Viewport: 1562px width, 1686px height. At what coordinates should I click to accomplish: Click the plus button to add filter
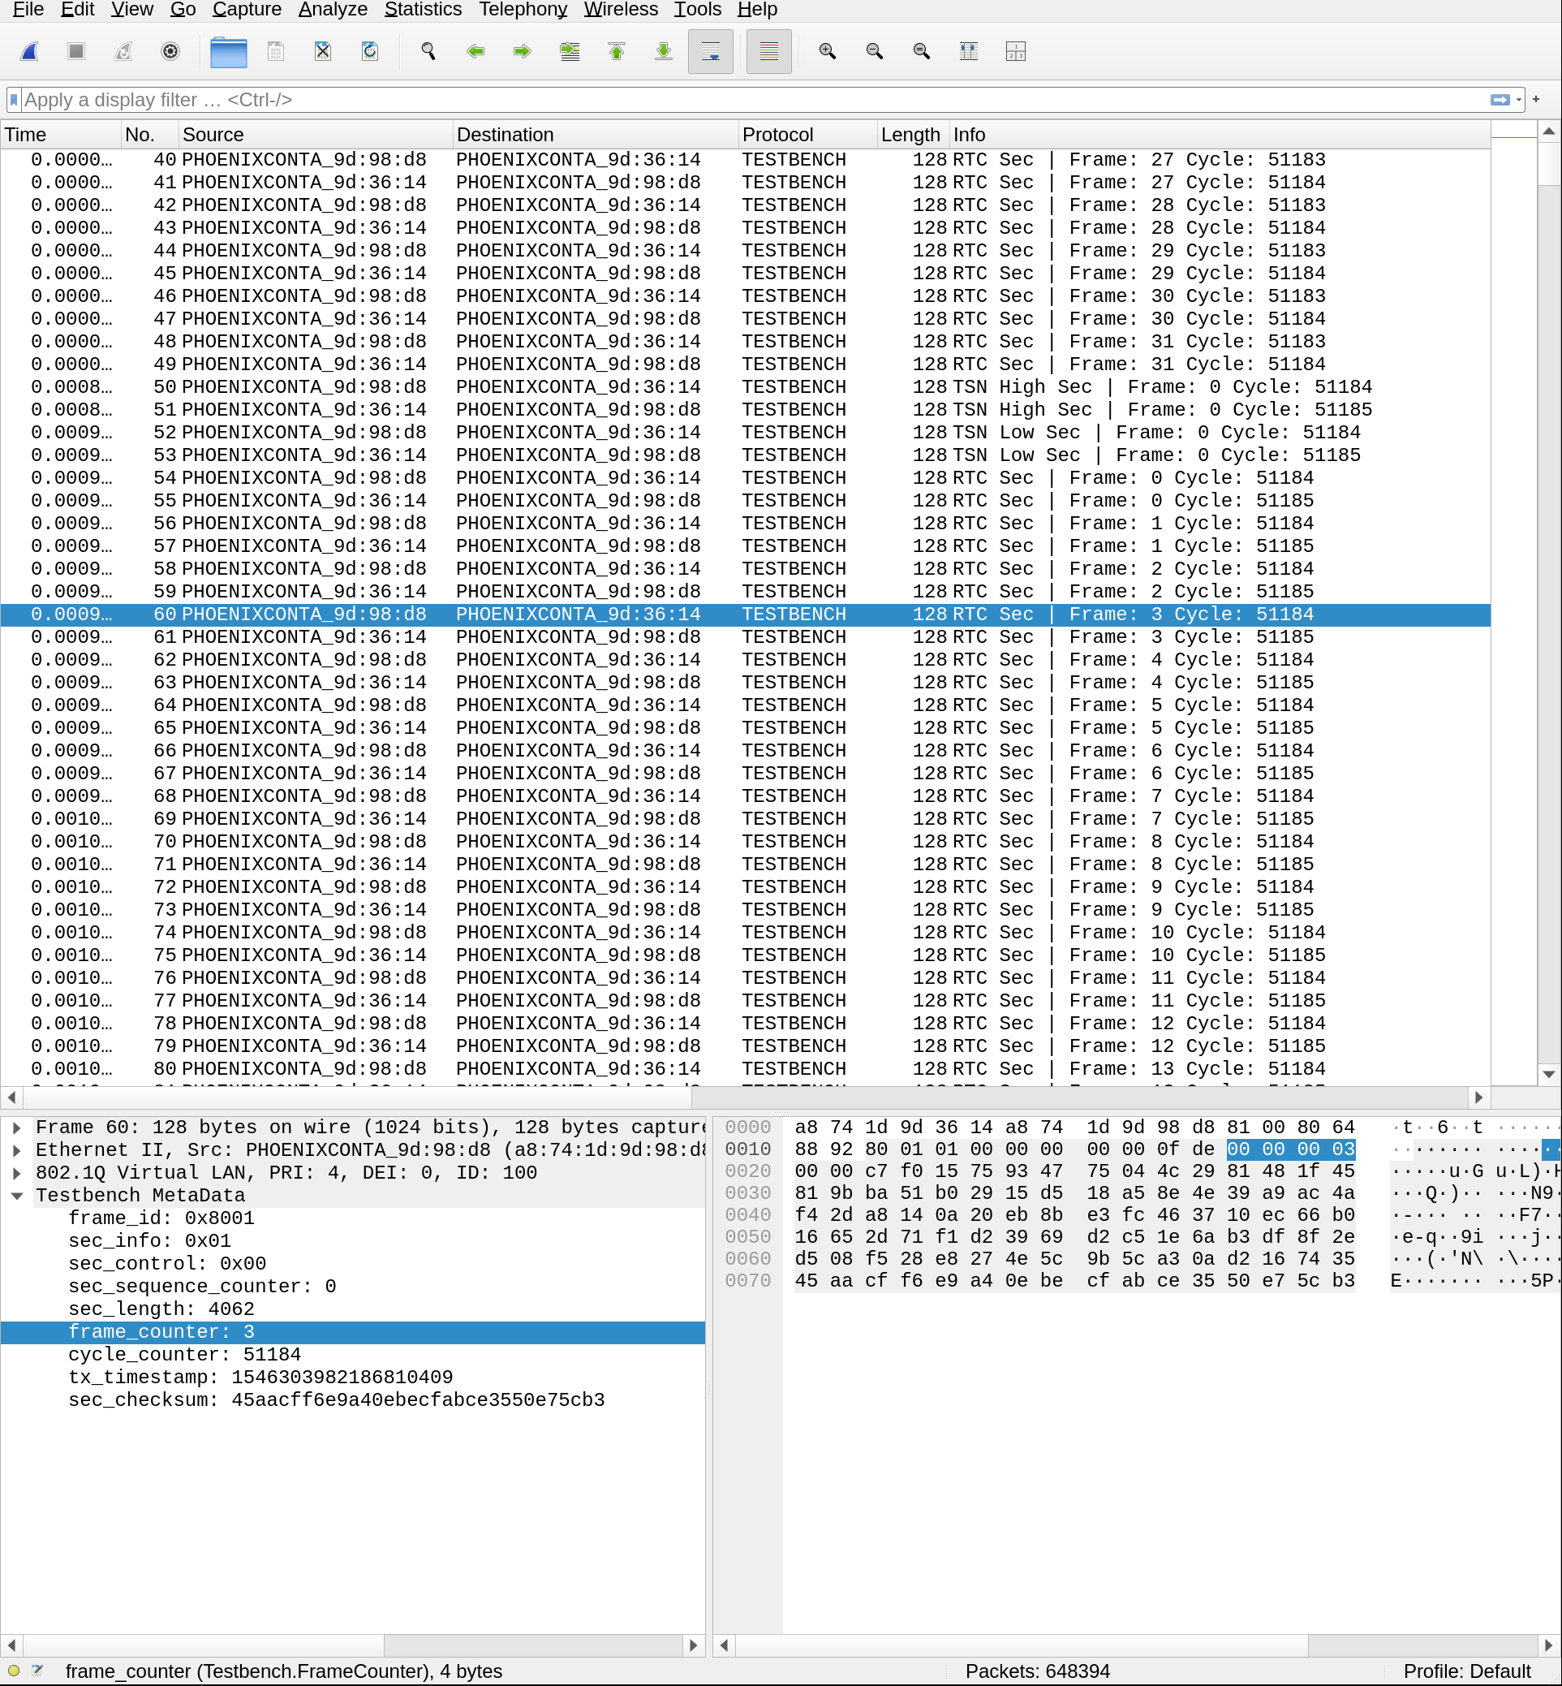(1536, 99)
